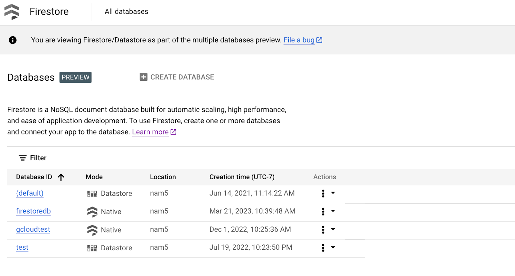Click the Actions column header
Viewport: 515px width, 276px height.
[324, 177]
